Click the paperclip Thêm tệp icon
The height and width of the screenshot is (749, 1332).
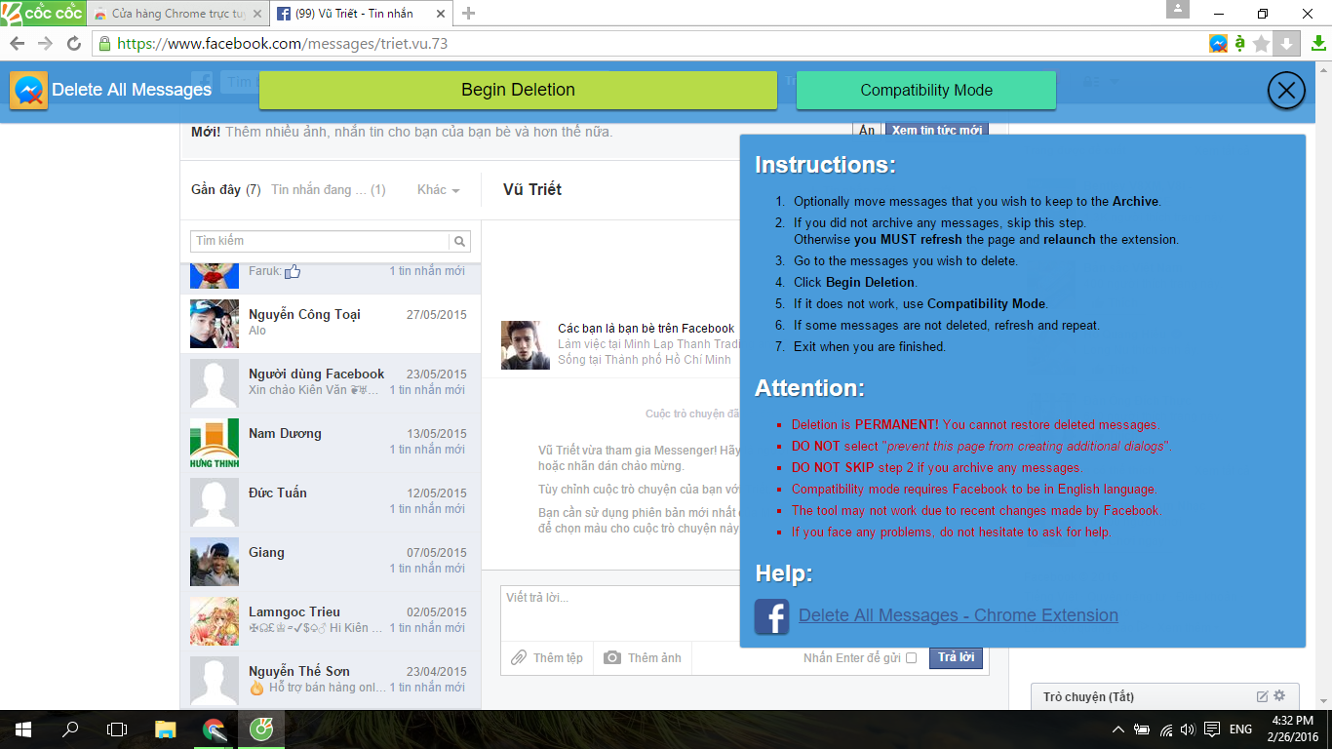[520, 657]
